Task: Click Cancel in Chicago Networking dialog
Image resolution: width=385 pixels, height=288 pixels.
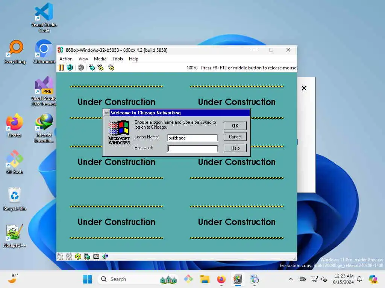Action: [235, 137]
